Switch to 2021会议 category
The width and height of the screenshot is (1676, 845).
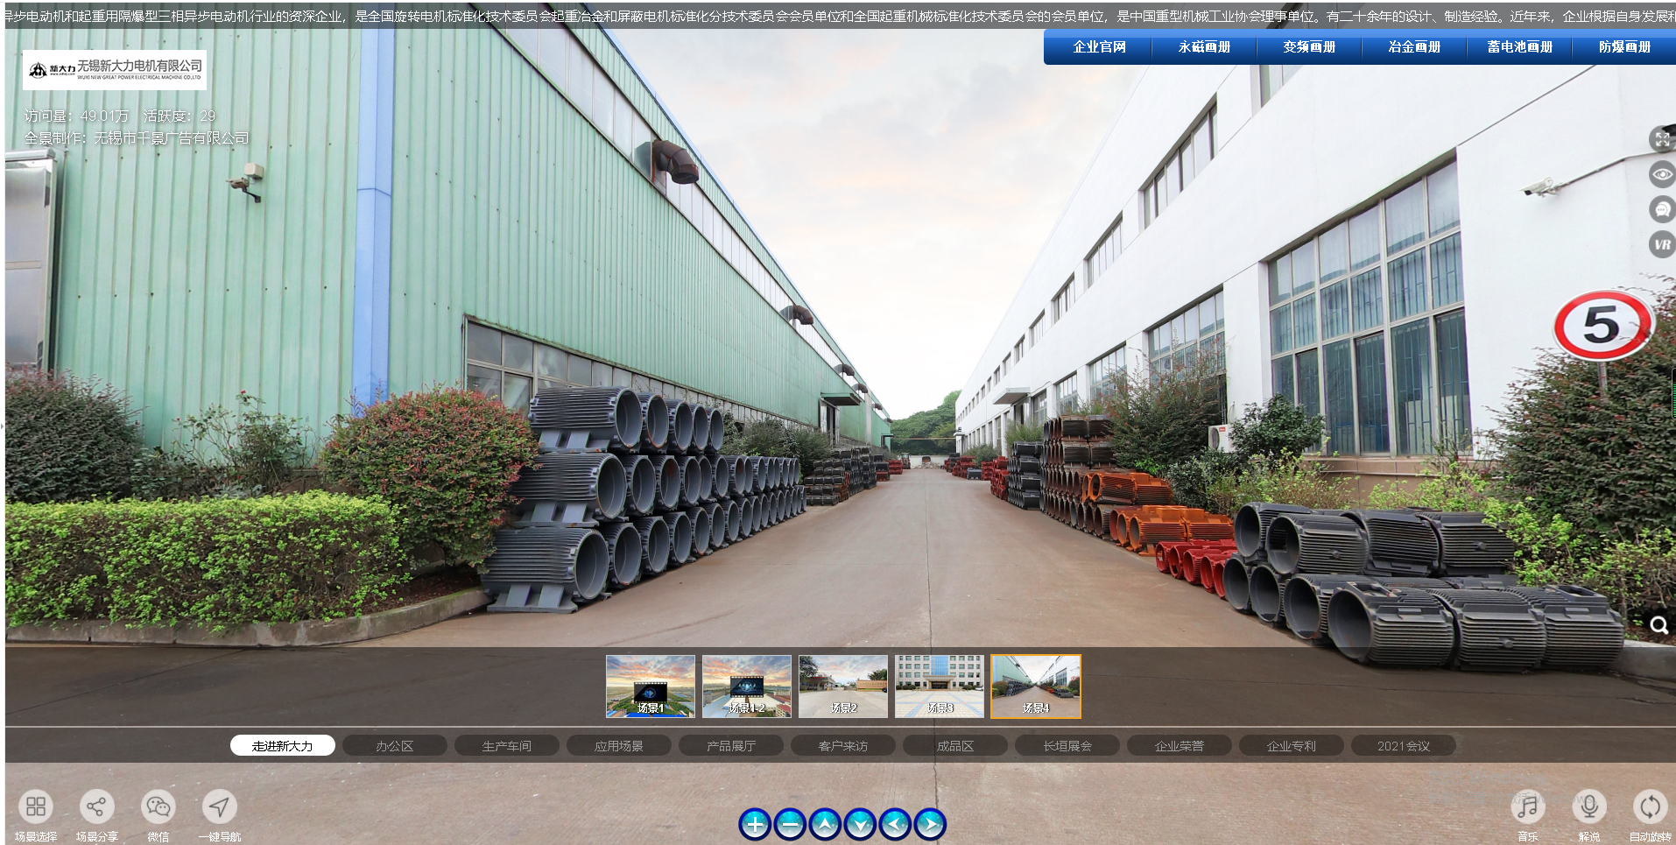1404,745
